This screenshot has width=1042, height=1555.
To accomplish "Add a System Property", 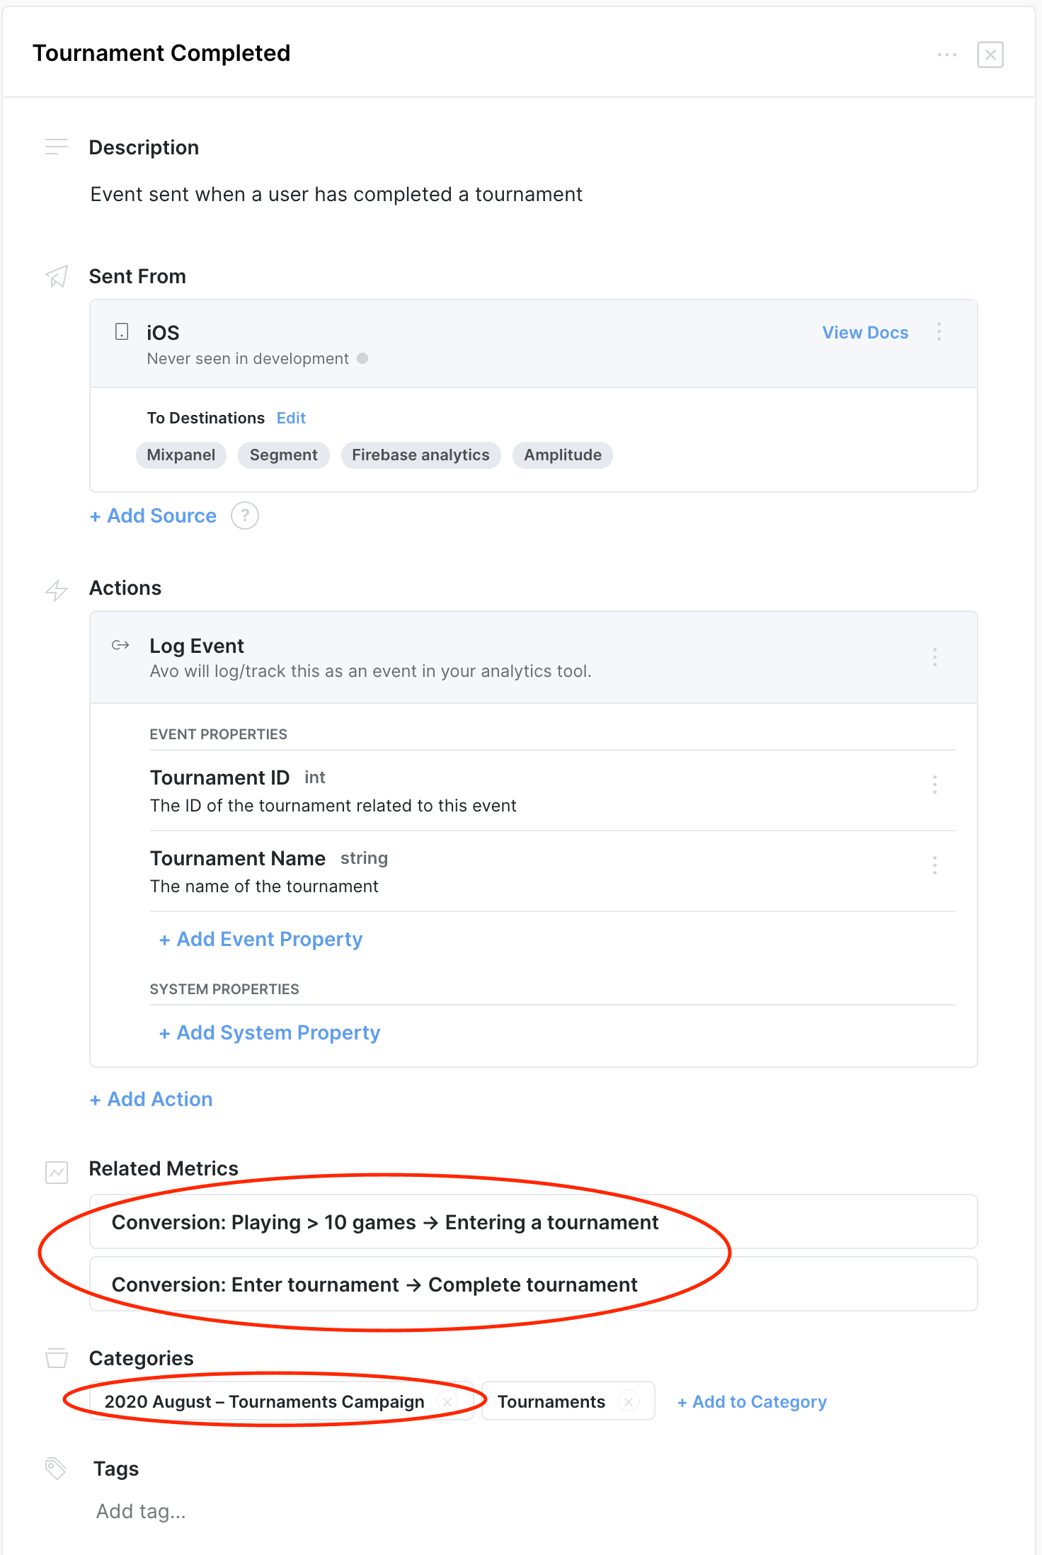I will (x=270, y=1033).
